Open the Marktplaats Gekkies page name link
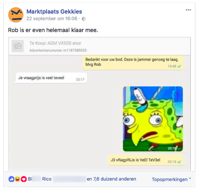This screenshot has width=198, height=191. click(54, 11)
